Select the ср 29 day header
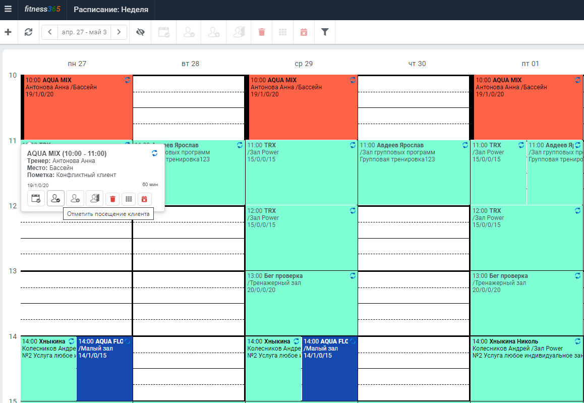 [304, 64]
